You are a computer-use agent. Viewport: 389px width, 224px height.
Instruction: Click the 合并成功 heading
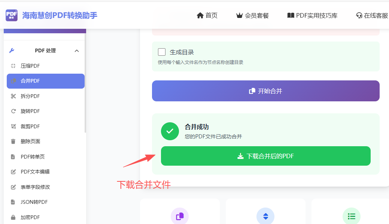pos(197,127)
